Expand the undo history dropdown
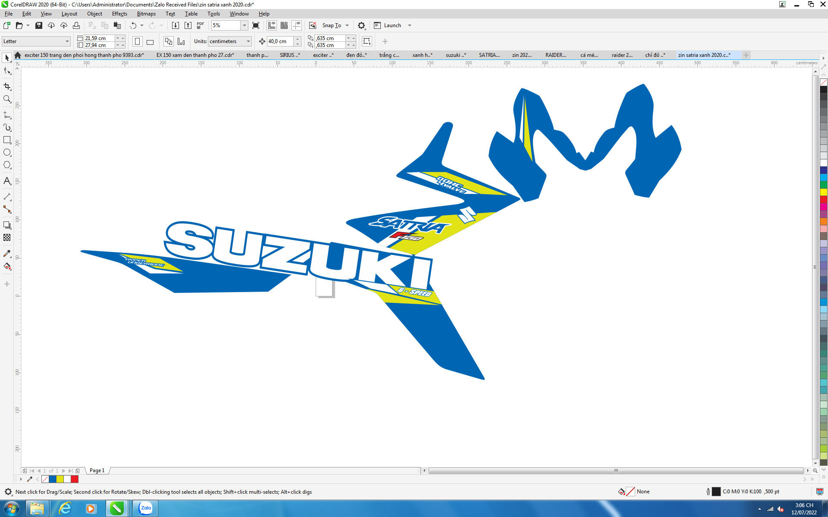This screenshot has height=517, width=828. click(x=142, y=25)
